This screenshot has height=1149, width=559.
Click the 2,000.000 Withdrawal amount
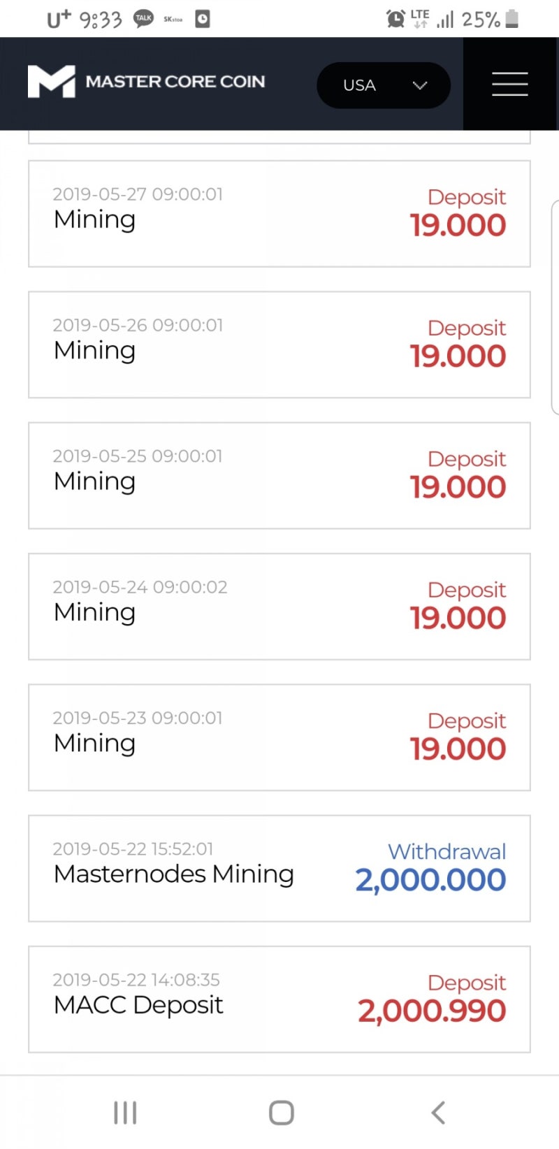click(x=430, y=880)
